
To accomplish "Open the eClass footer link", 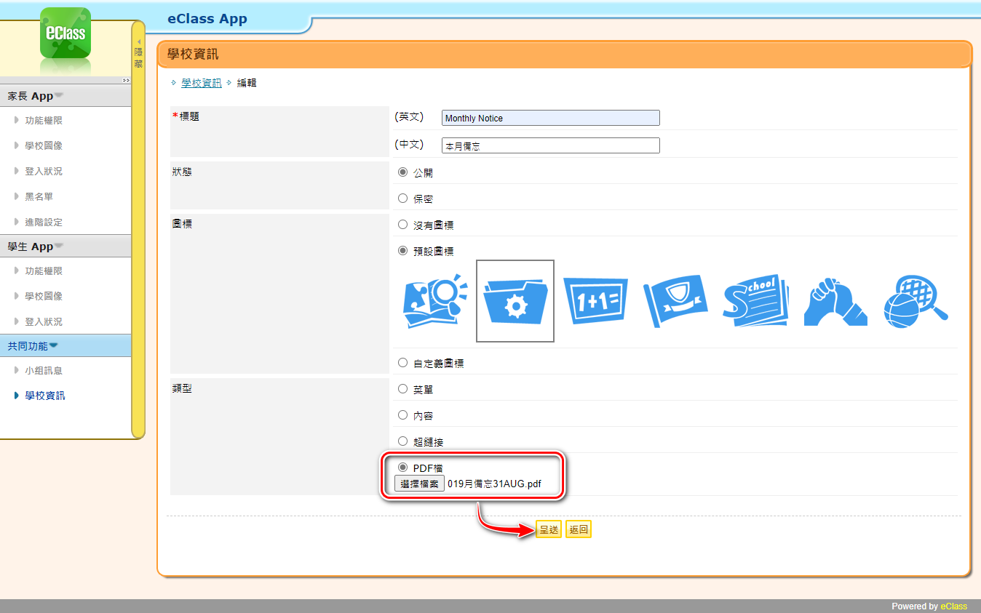I will 954,606.
